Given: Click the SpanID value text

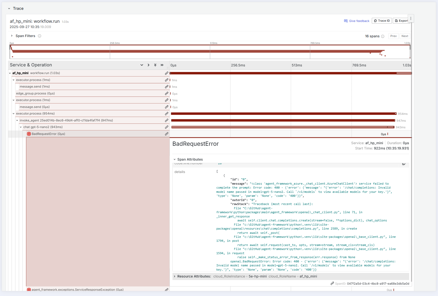Looking at the screenshot, I should coord(378,284).
